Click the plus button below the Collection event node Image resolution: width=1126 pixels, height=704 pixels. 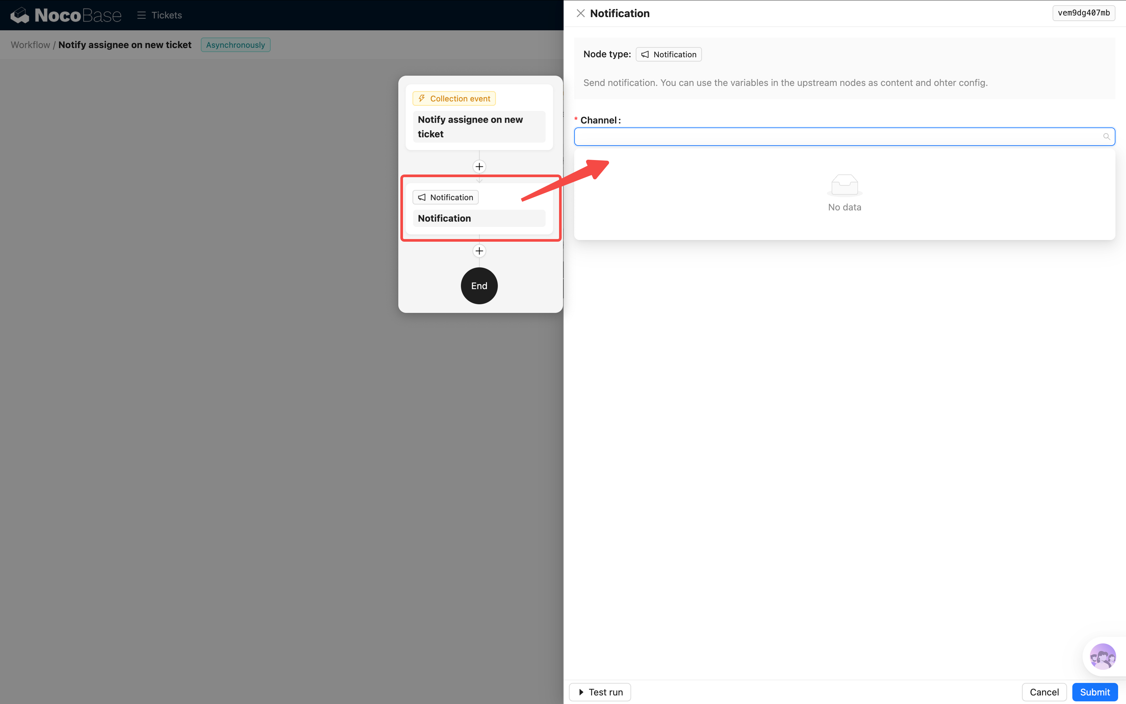[x=479, y=167]
